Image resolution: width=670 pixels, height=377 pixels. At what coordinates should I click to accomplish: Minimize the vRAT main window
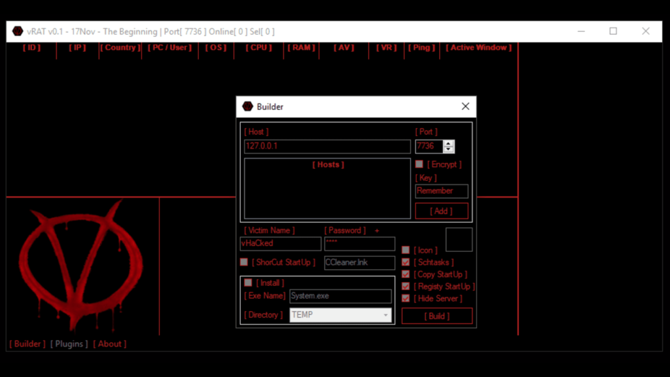point(581,31)
